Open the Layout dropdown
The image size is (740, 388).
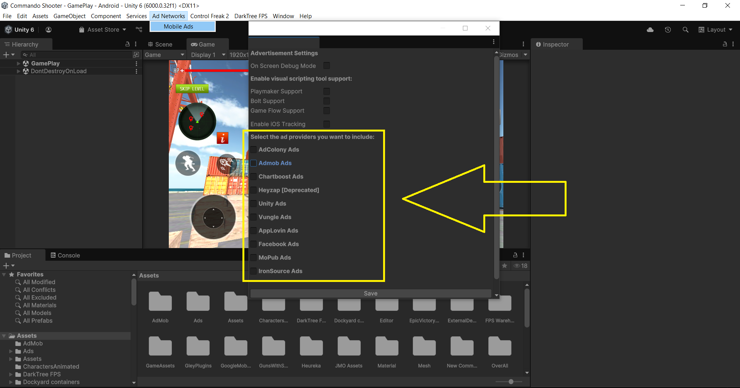click(x=715, y=30)
